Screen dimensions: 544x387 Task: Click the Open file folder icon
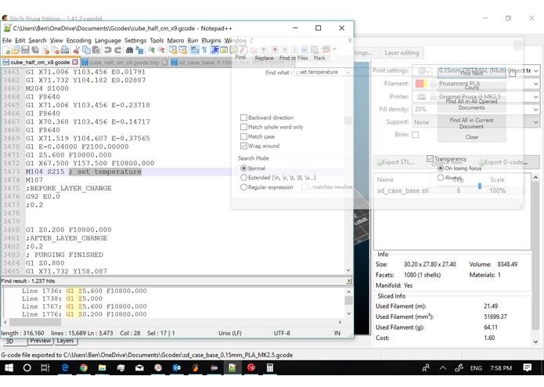click(x=16, y=49)
